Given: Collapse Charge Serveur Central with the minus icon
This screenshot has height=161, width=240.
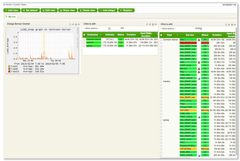Looking at the screenshot, I should [79, 24].
